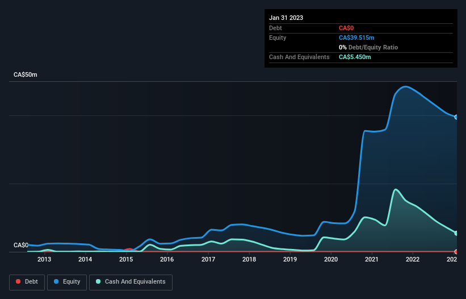Click the CA$39.515m equity value in tooltip
466x299 pixels.
click(x=356, y=38)
